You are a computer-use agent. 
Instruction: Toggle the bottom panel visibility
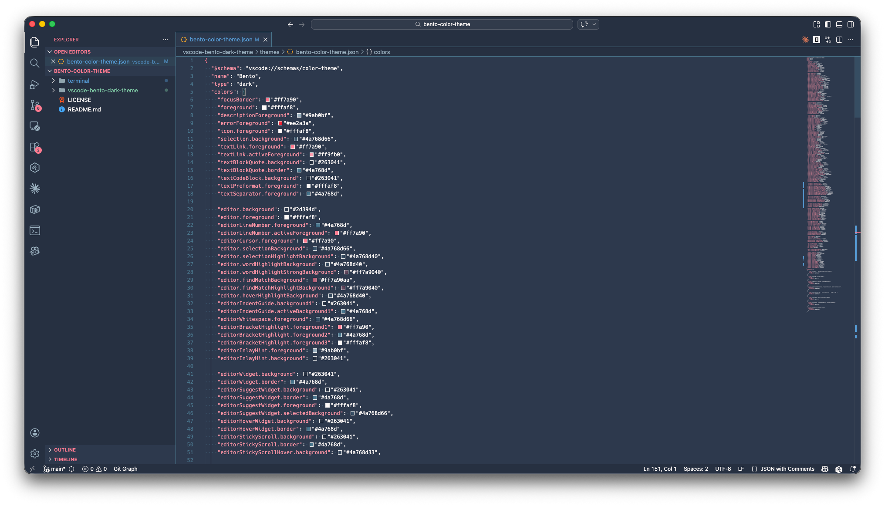pyautogui.click(x=839, y=24)
